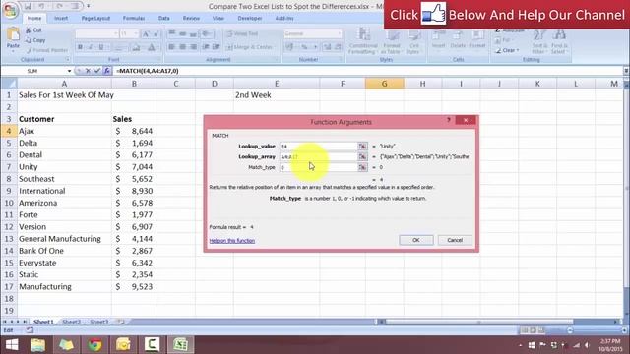Click the Fill Color bucket icon
The image size is (630, 354).
click(136, 47)
